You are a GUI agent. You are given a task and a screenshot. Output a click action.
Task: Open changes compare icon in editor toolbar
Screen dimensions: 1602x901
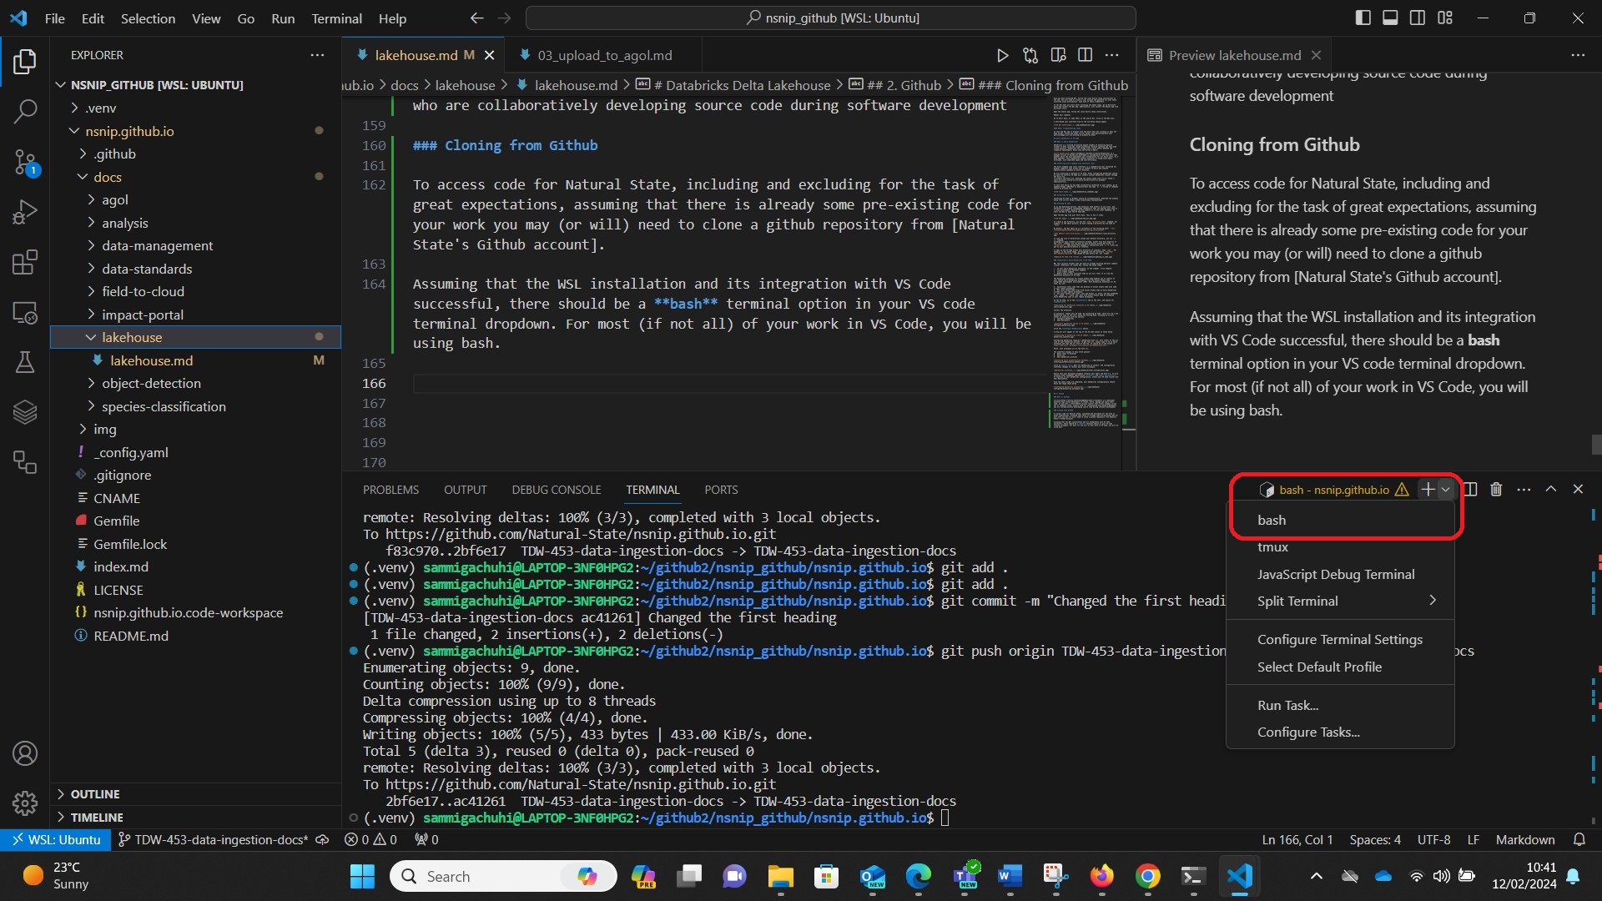point(1030,55)
